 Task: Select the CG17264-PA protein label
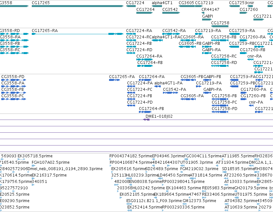tap(152, 77)
